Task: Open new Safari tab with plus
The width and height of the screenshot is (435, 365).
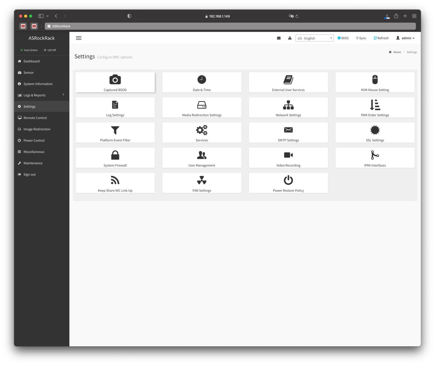Action: [405, 16]
